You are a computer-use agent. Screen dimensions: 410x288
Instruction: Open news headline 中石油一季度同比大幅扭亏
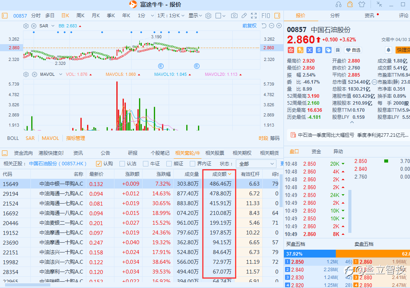click(326, 135)
